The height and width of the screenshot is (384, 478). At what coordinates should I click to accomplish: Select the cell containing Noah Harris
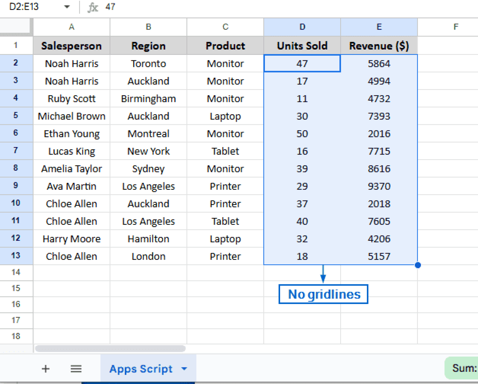[71, 64]
